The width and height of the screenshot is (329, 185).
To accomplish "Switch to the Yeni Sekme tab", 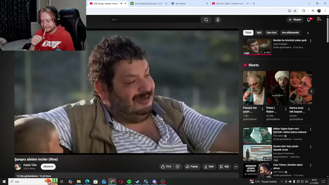I will point(189,4).
